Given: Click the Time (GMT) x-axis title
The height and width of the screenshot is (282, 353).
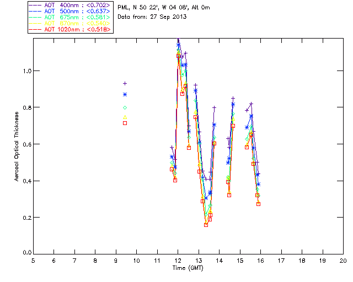Looking at the screenshot, I should coord(188,267).
